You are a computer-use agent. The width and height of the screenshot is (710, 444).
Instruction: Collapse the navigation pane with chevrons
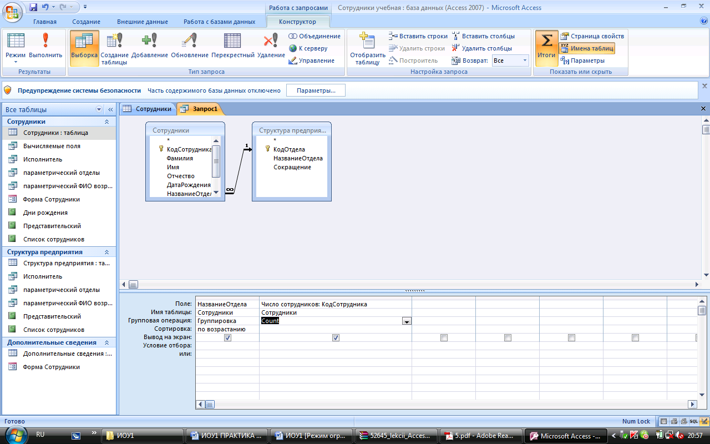pos(110,109)
